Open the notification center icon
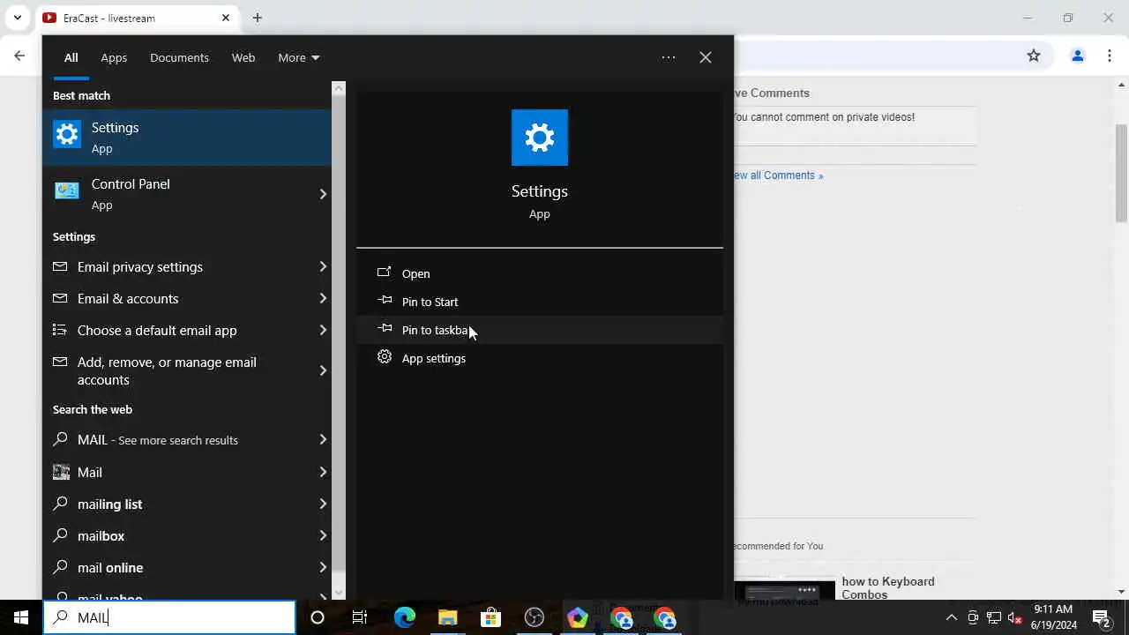The width and height of the screenshot is (1129, 635). point(1101,617)
